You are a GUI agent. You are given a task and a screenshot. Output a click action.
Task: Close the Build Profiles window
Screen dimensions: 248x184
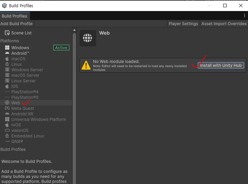coord(241,6)
